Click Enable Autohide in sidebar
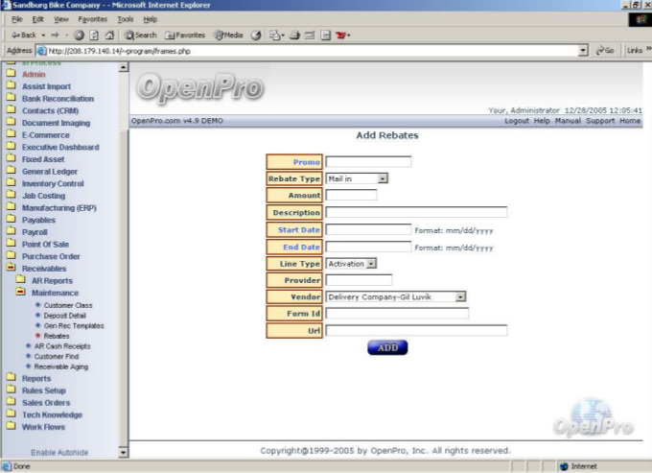This screenshot has width=652, height=473. coord(59,452)
